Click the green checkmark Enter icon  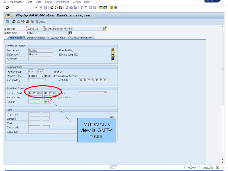pyautogui.click(x=7, y=7)
